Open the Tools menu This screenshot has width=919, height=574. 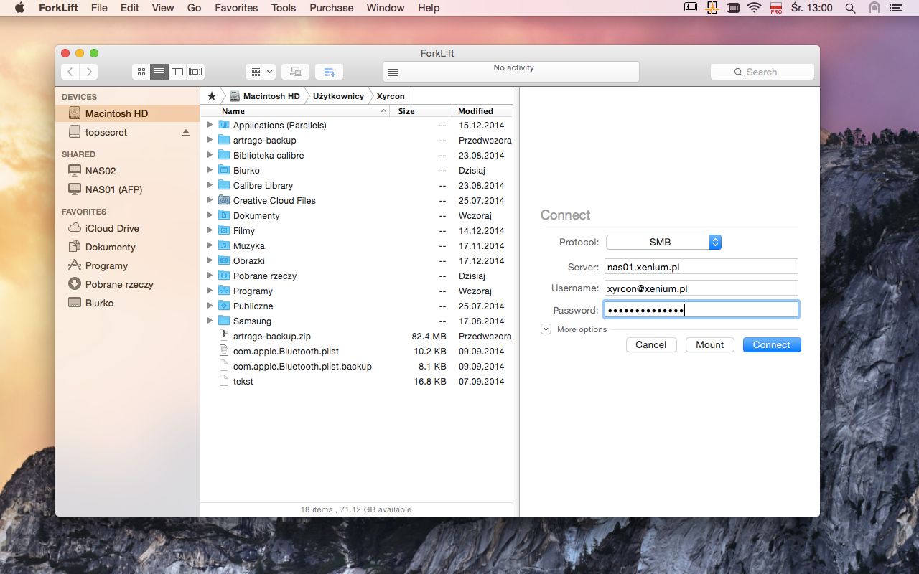point(284,8)
